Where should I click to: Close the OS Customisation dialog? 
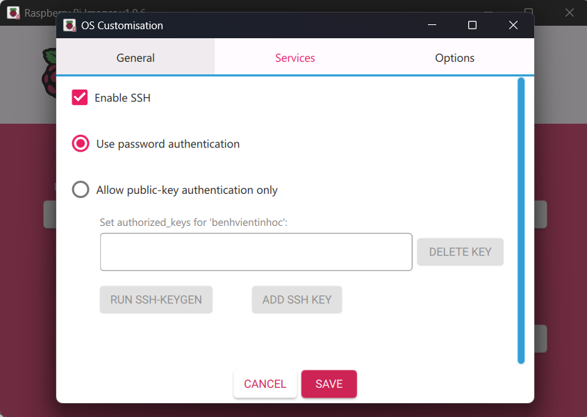(513, 26)
